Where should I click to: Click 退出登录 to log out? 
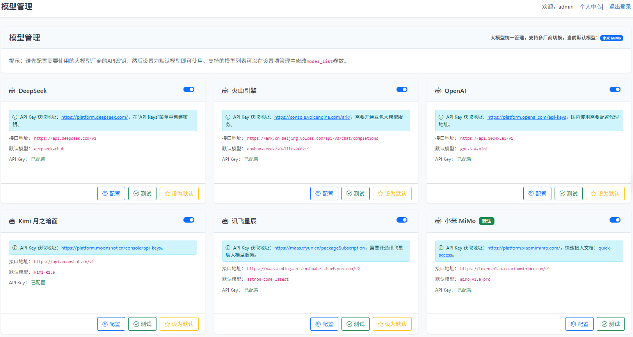pos(620,7)
